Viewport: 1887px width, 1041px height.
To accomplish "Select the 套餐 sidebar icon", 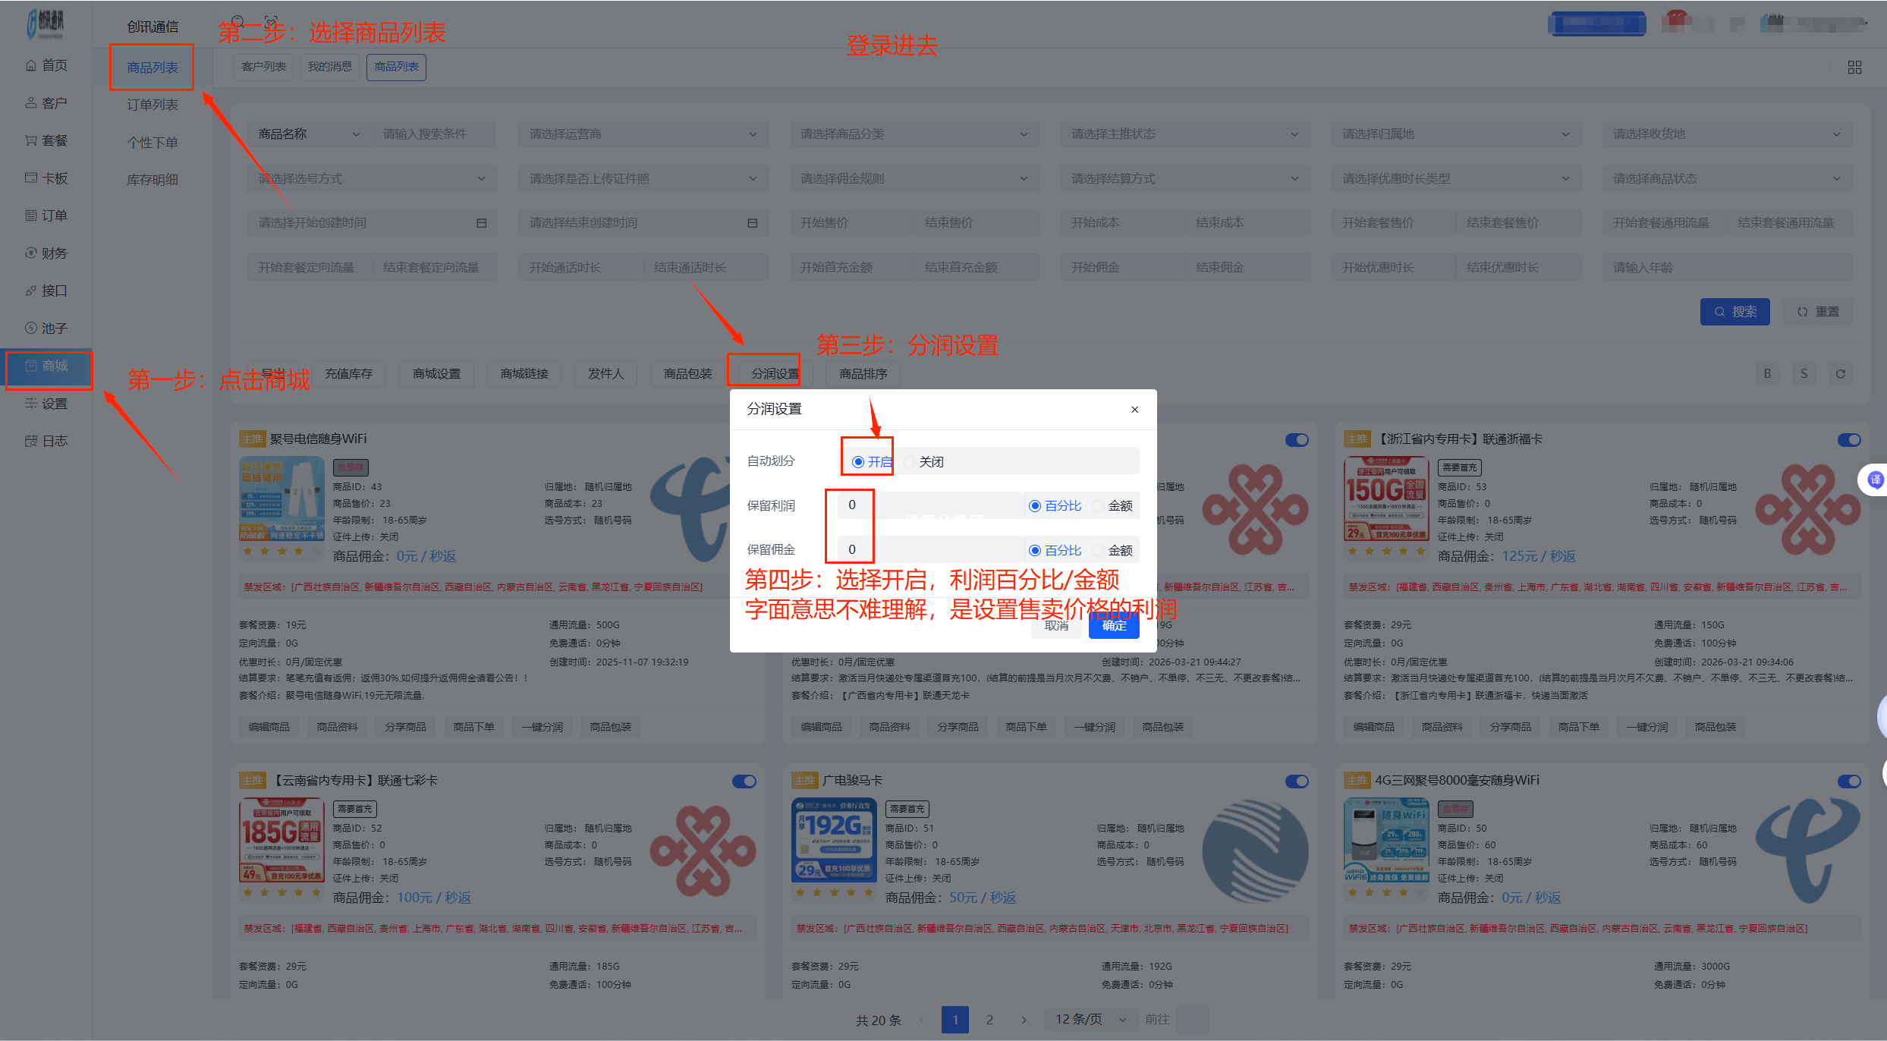I will click(x=47, y=140).
